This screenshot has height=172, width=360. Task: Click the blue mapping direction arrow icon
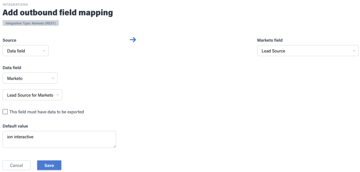133,40
